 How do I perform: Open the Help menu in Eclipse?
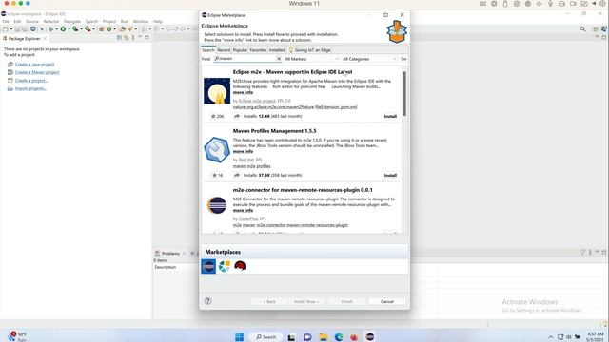(158, 21)
